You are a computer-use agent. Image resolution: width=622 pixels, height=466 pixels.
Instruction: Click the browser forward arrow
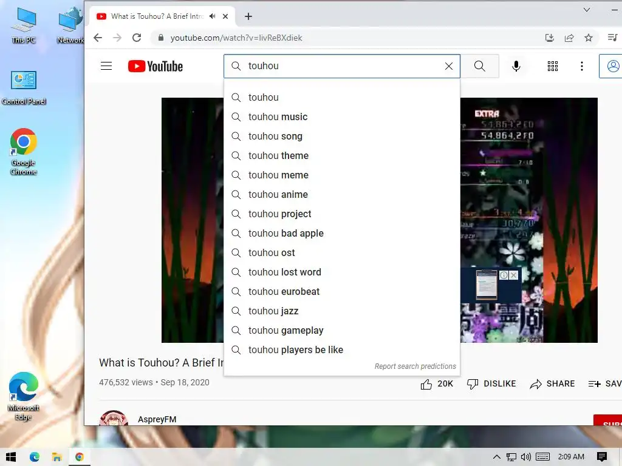tap(117, 38)
